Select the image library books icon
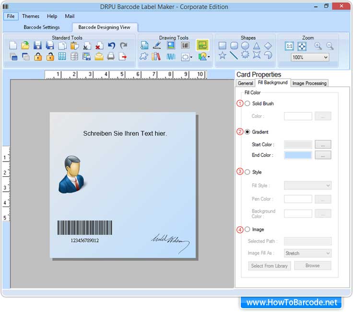 (x=156, y=57)
